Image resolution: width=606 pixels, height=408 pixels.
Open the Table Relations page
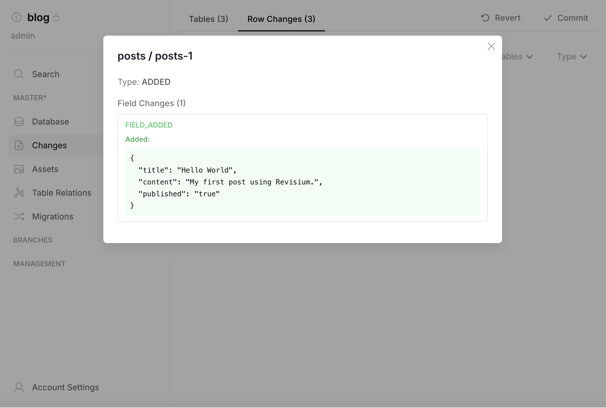[61, 193]
